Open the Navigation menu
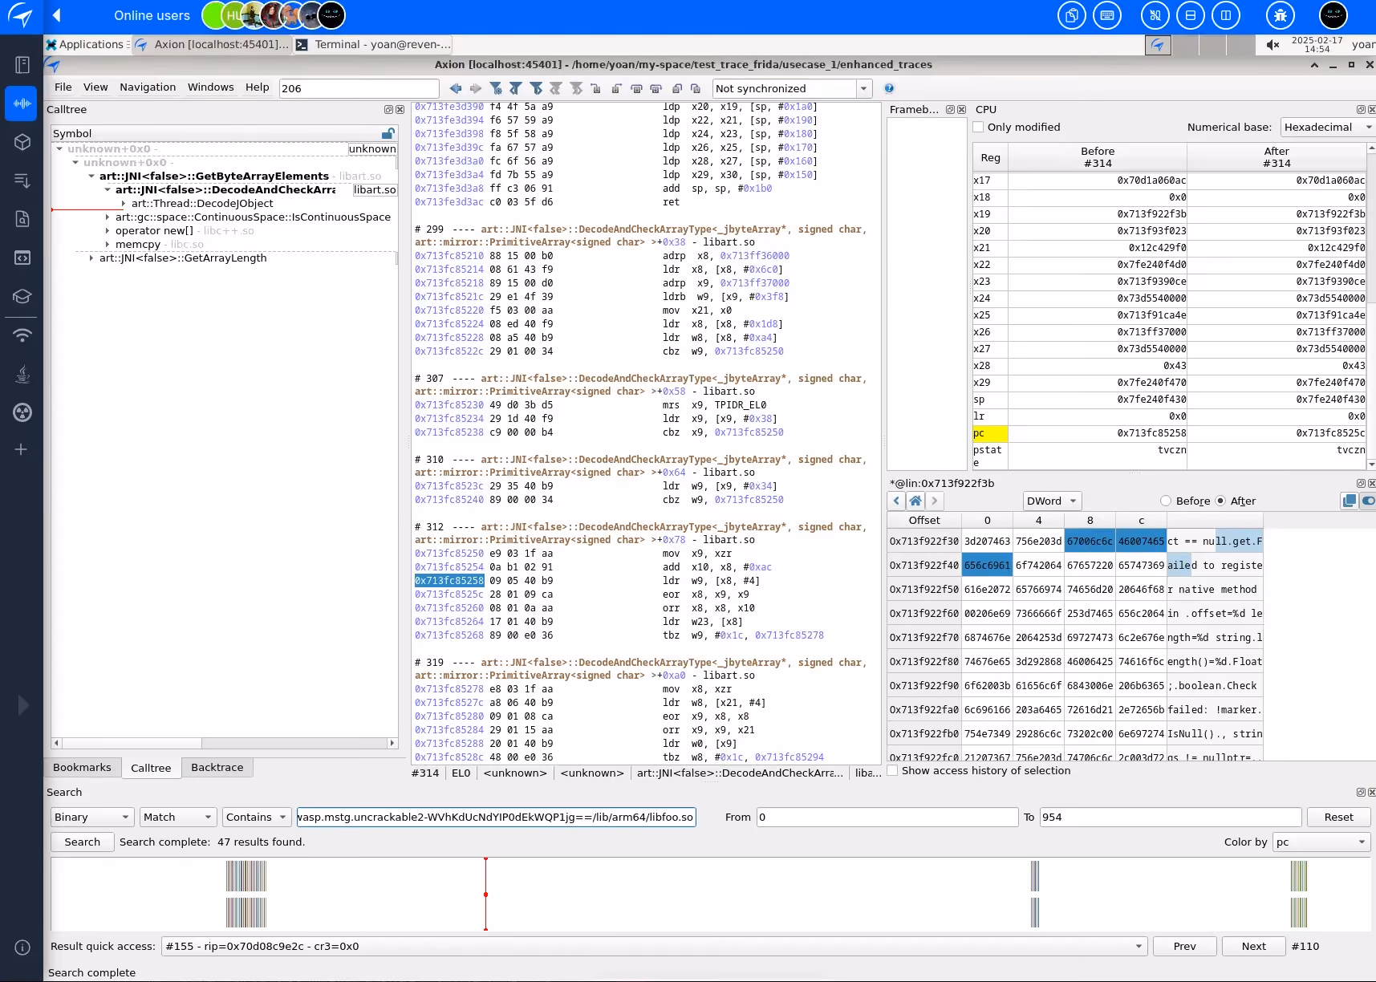 [148, 87]
